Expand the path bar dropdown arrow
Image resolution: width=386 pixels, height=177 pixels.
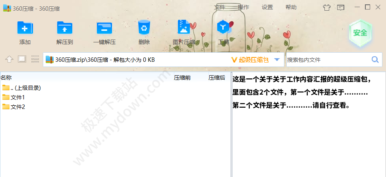(277, 59)
